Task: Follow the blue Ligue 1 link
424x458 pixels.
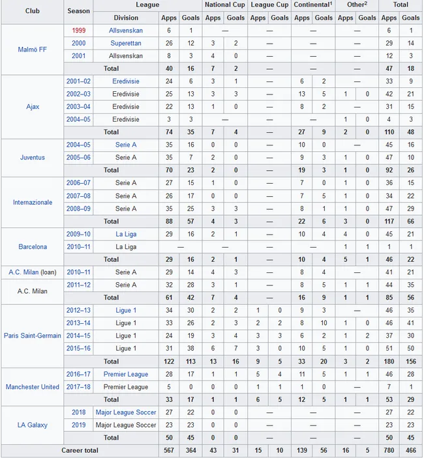Action: click(x=126, y=310)
